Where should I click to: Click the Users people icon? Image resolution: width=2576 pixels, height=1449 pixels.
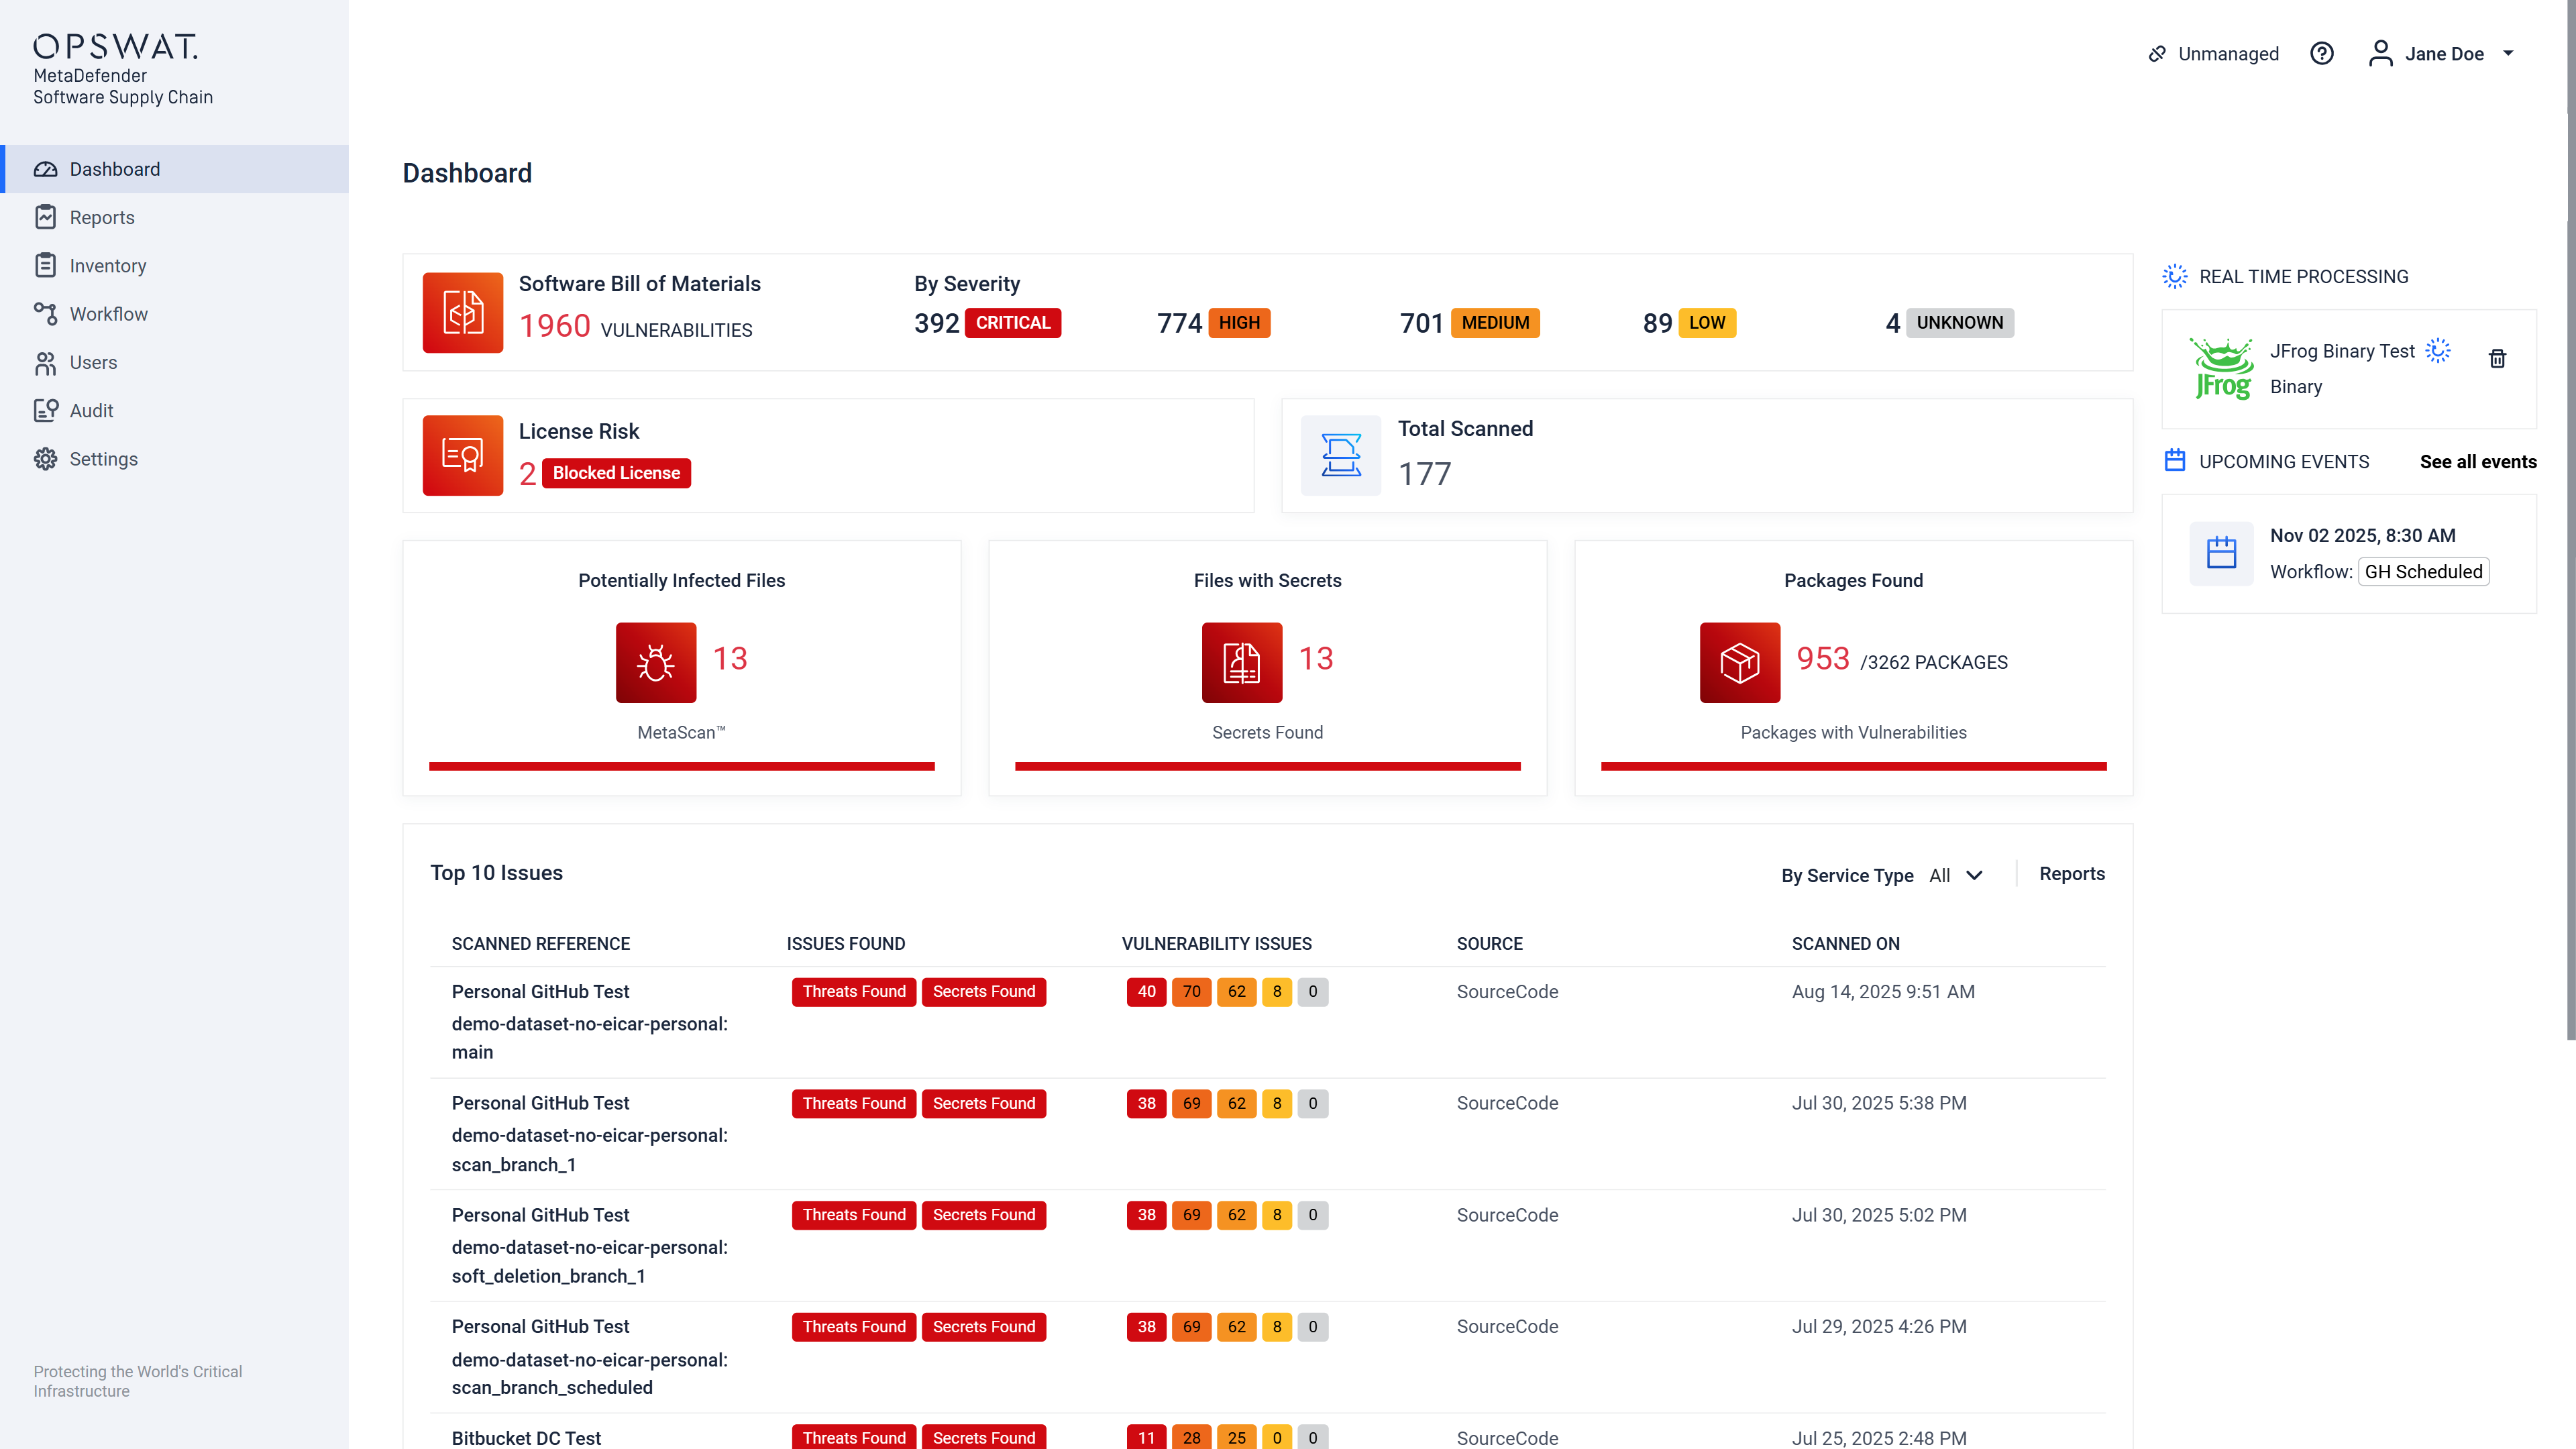click(45, 363)
